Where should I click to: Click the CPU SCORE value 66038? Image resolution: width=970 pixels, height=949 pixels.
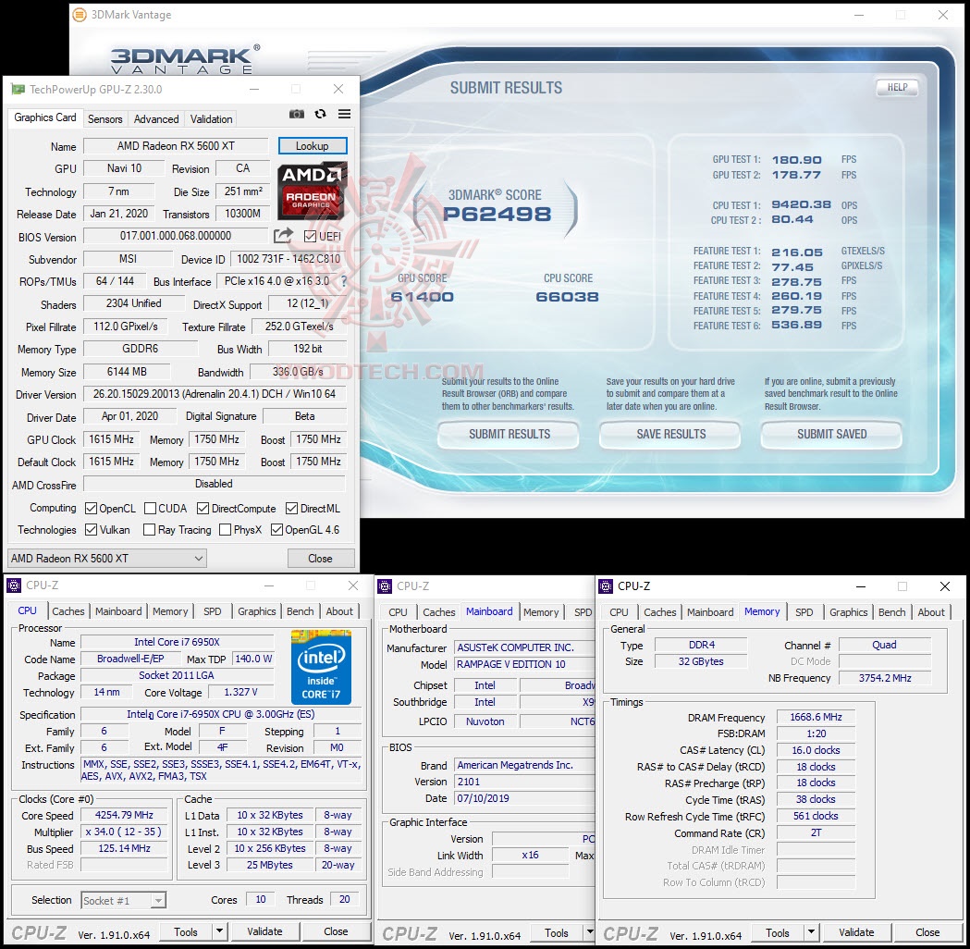tap(567, 297)
